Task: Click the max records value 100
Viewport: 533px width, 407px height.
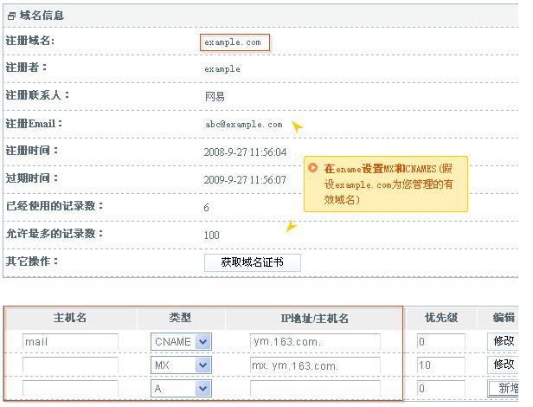Action: 211,236
